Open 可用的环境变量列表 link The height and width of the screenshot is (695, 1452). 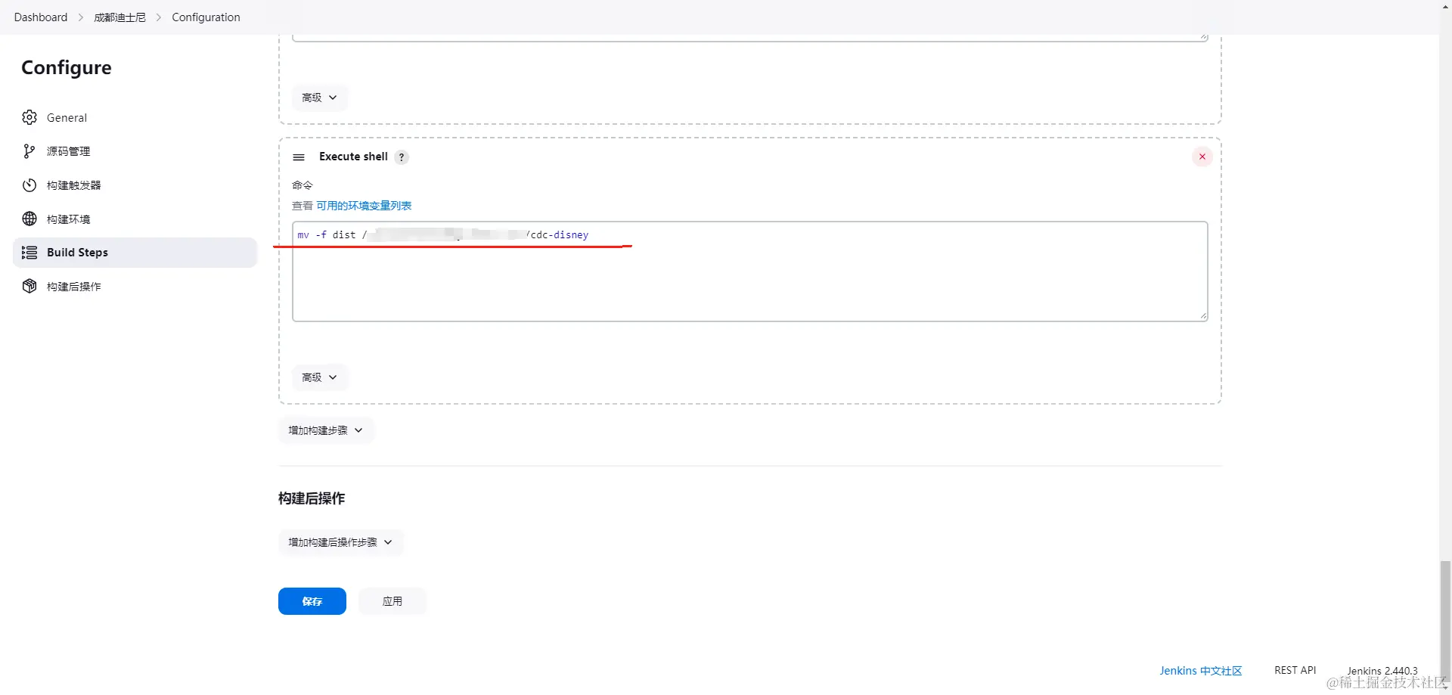364,206
